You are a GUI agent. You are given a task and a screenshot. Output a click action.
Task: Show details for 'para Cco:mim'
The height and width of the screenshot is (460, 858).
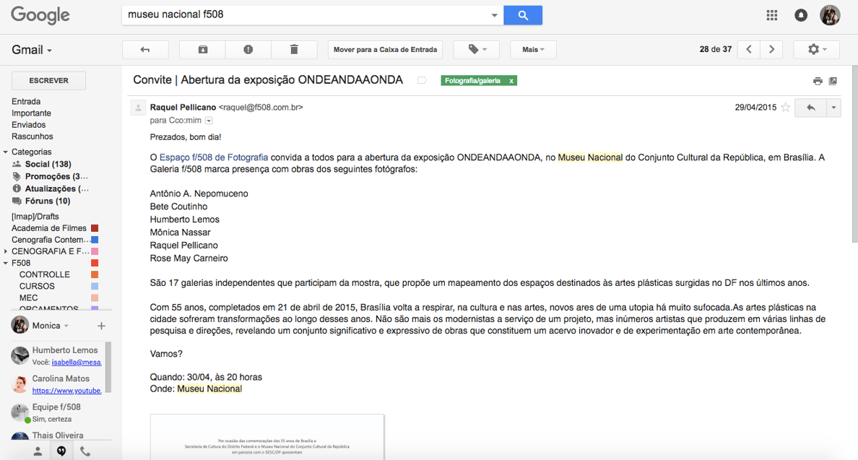pos(209,121)
